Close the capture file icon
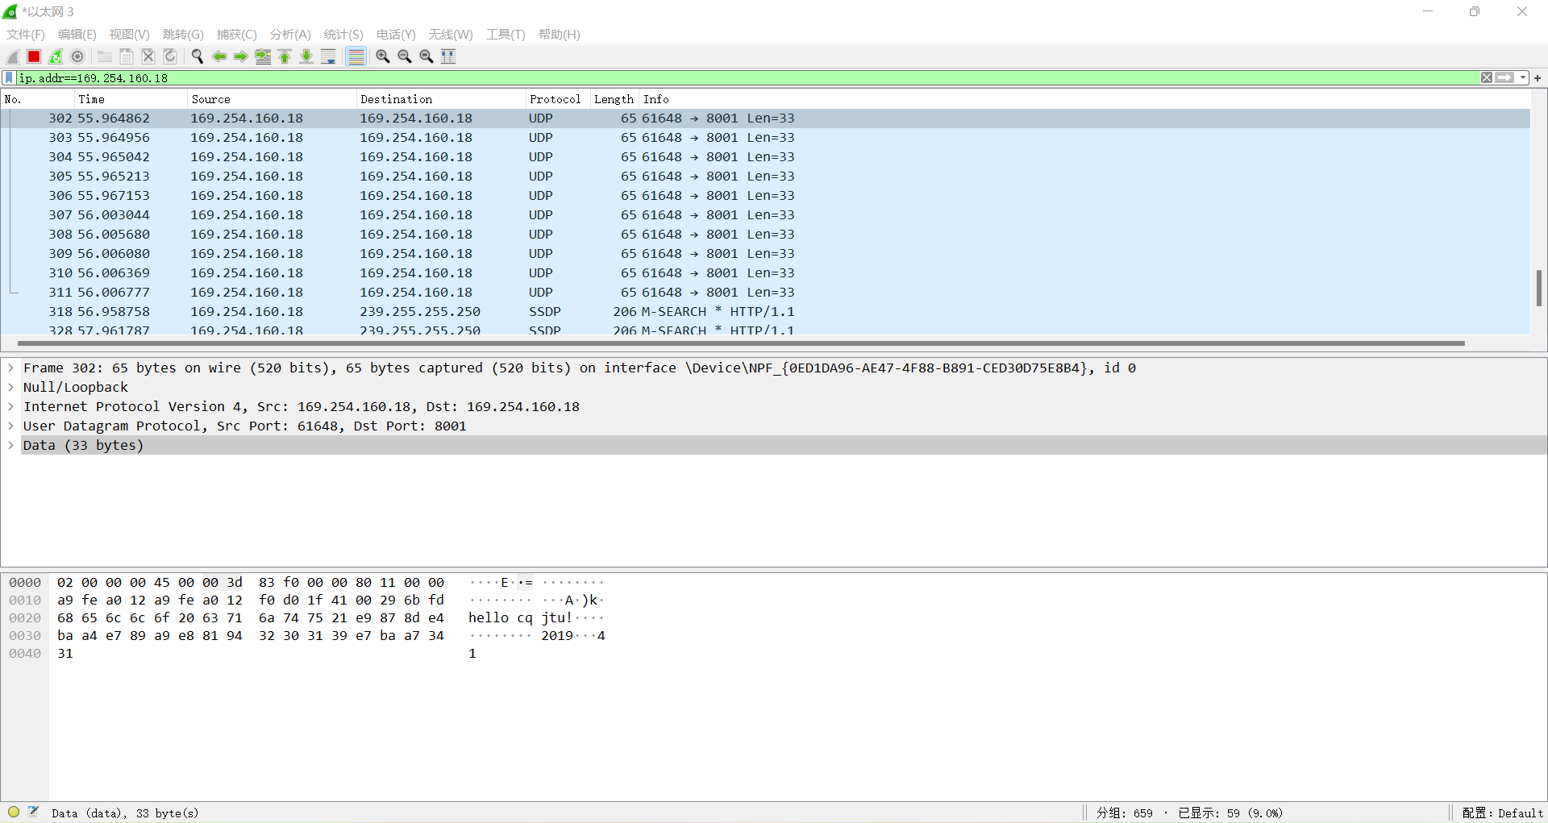Viewport: 1548px width, 823px height. pyautogui.click(x=148, y=56)
